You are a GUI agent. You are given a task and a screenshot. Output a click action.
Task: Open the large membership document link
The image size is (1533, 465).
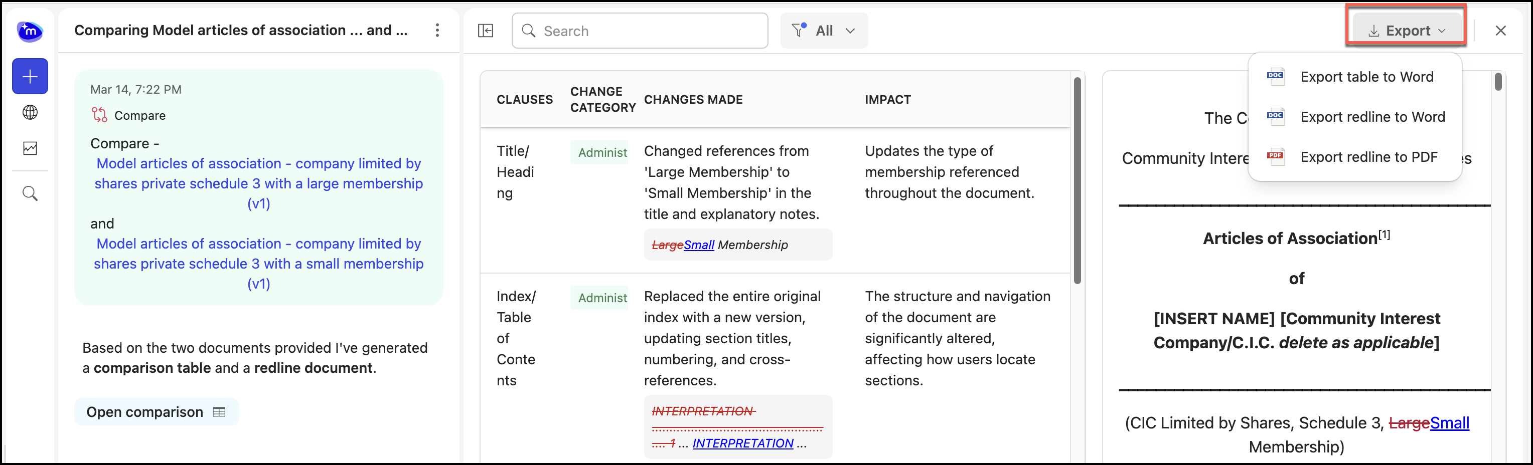(259, 183)
